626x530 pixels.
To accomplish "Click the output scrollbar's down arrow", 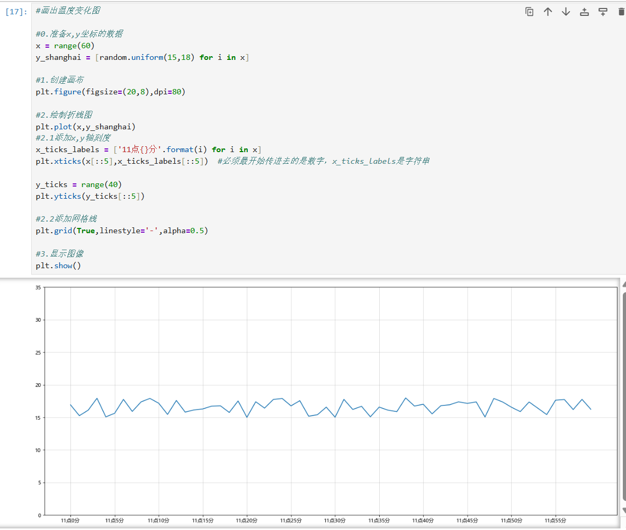I will pyautogui.click(x=624, y=510).
